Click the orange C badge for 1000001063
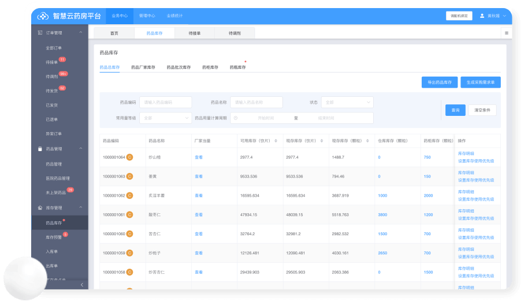Viewport: 524px width, 305px height. click(x=129, y=176)
